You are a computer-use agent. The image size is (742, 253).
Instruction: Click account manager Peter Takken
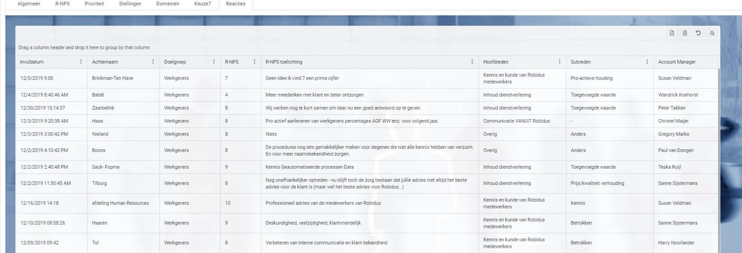[x=672, y=108]
